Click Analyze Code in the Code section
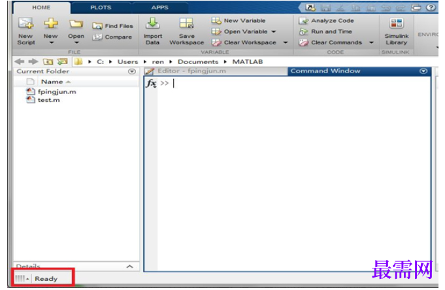This screenshot has width=445, height=290. [x=326, y=21]
